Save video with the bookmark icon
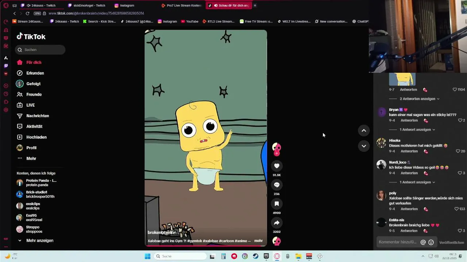The height and width of the screenshot is (262, 467). [277, 204]
